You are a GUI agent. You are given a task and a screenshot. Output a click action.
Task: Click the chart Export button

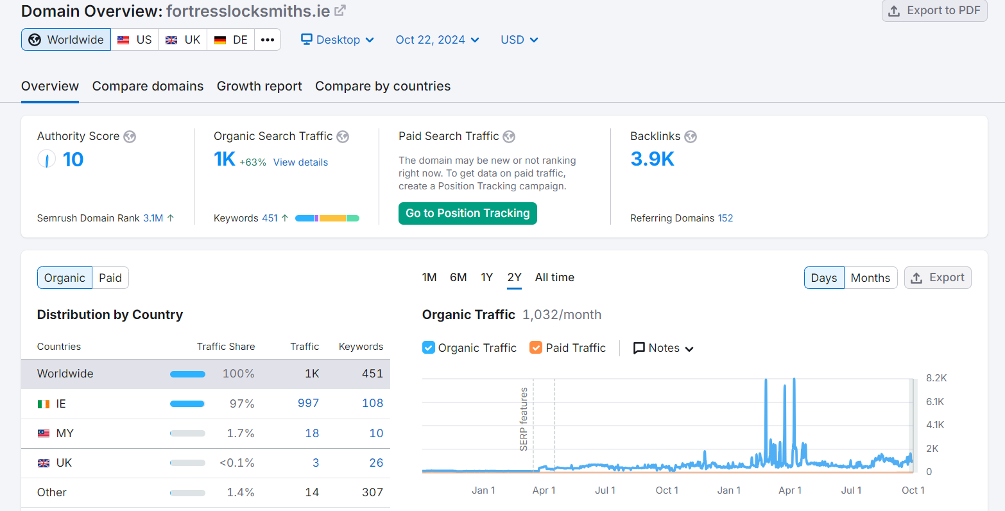click(x=938, y=278)
